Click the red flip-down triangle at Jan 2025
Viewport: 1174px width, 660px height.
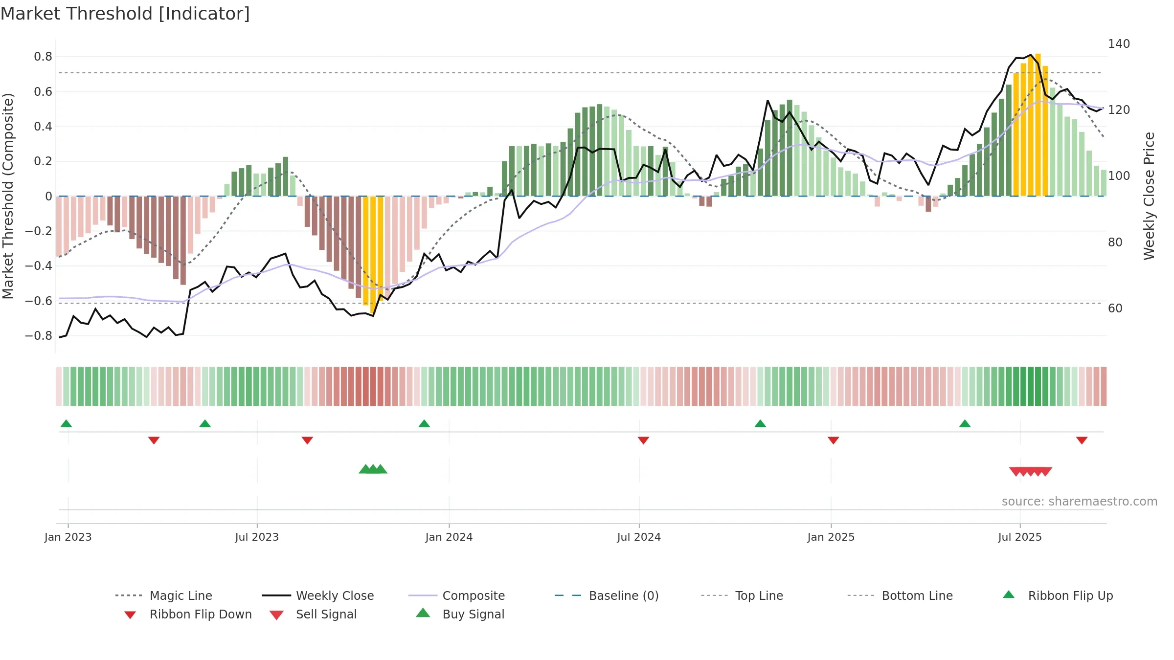[833, 440]
